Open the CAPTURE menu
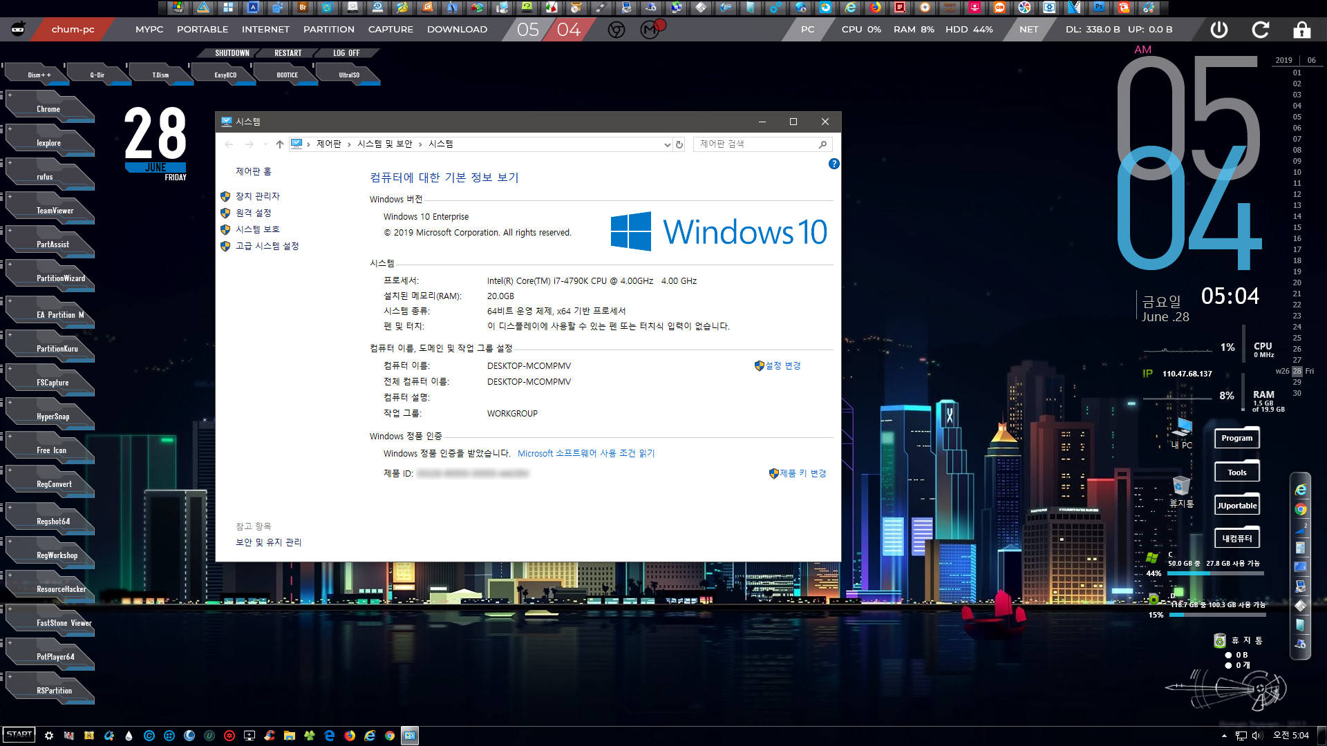Screen dimensions: 1327x746 [x=390, y=30]
